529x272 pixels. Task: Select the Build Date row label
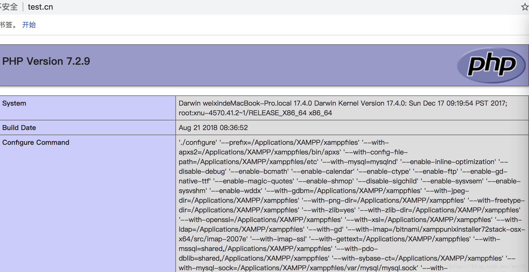(19, 128)
